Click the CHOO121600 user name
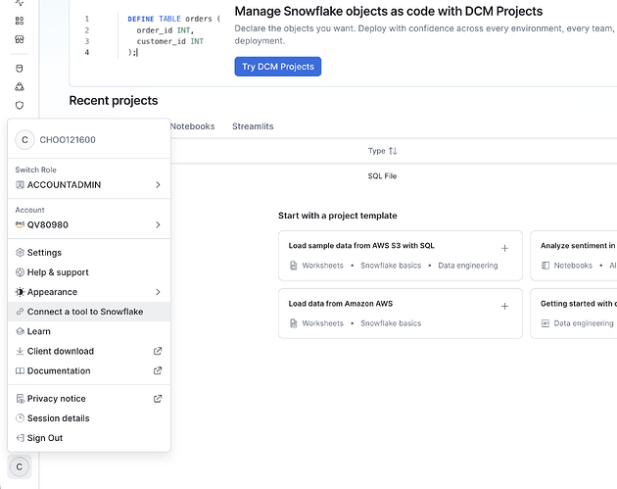This screenshot has height=489, width=617. tap(68, 140)
